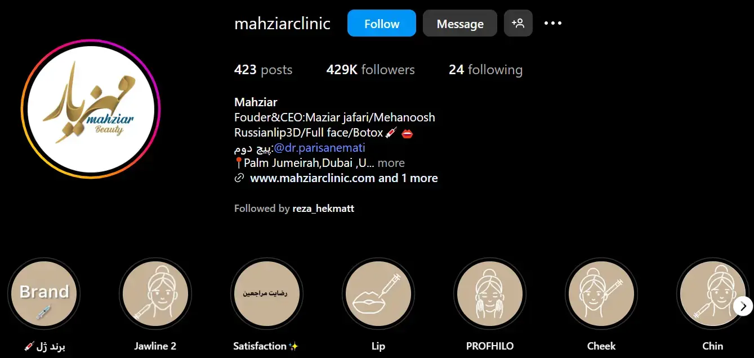This screenshot has height=358, width=754.
Task: Open the 429K followers list
Action: point(371,70)
